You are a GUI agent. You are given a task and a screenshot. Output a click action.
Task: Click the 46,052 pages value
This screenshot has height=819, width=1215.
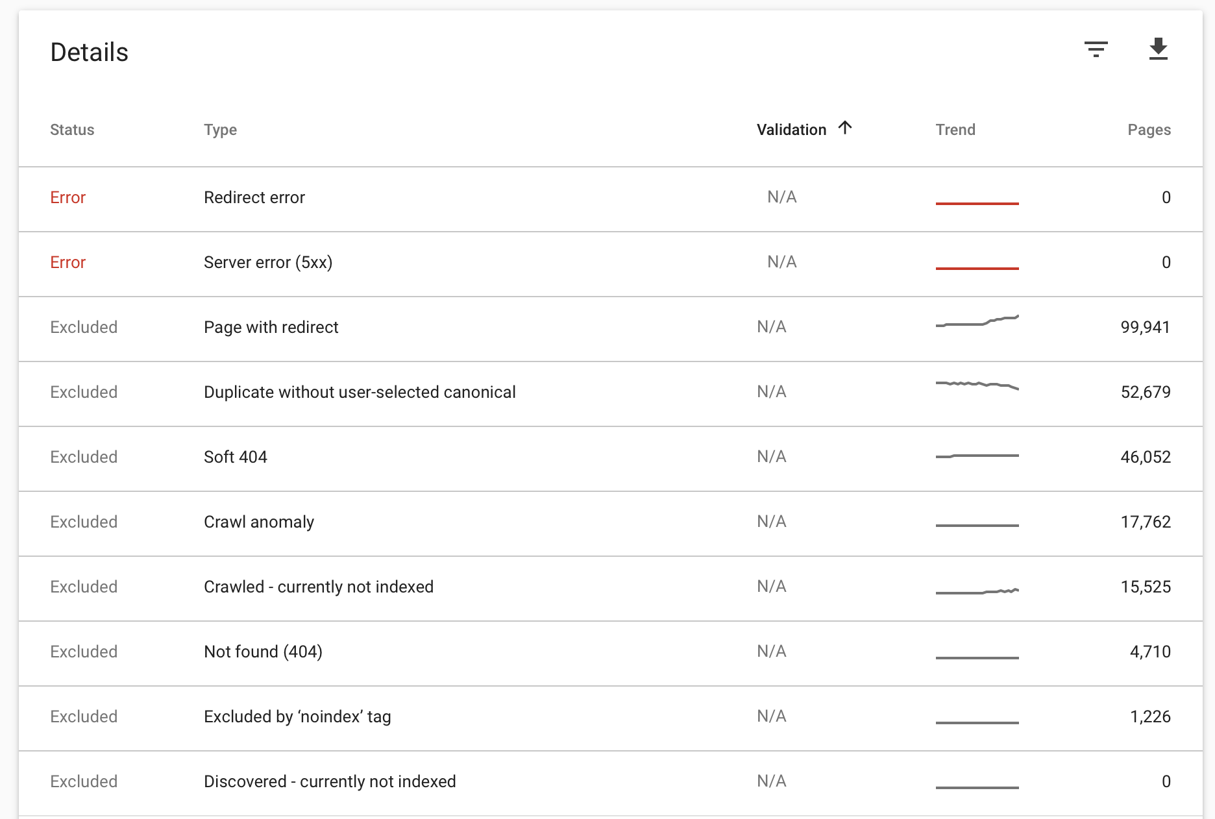1146,457
